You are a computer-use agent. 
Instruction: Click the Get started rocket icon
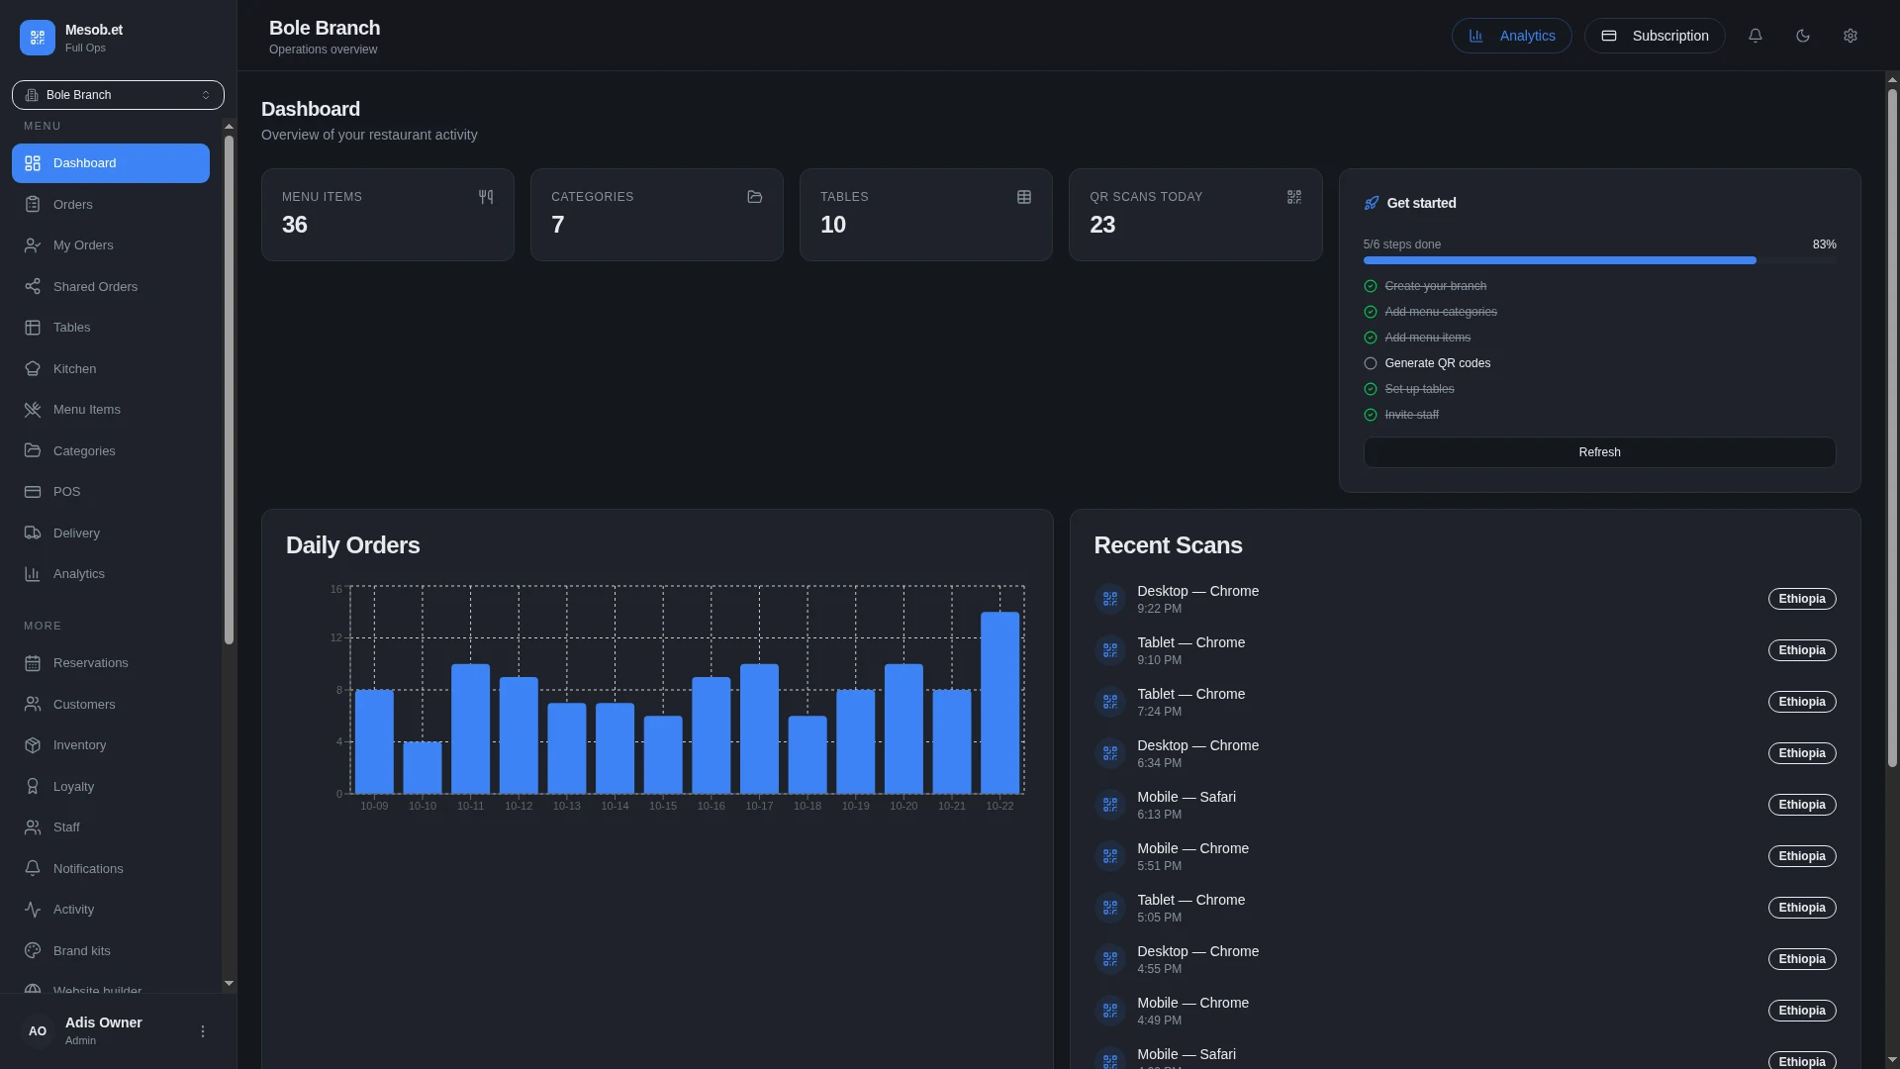coord(1372,203)
